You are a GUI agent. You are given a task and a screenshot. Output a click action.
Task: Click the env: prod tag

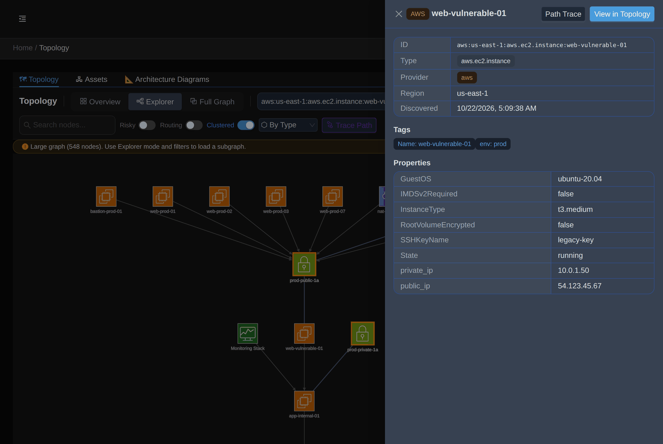493,144
